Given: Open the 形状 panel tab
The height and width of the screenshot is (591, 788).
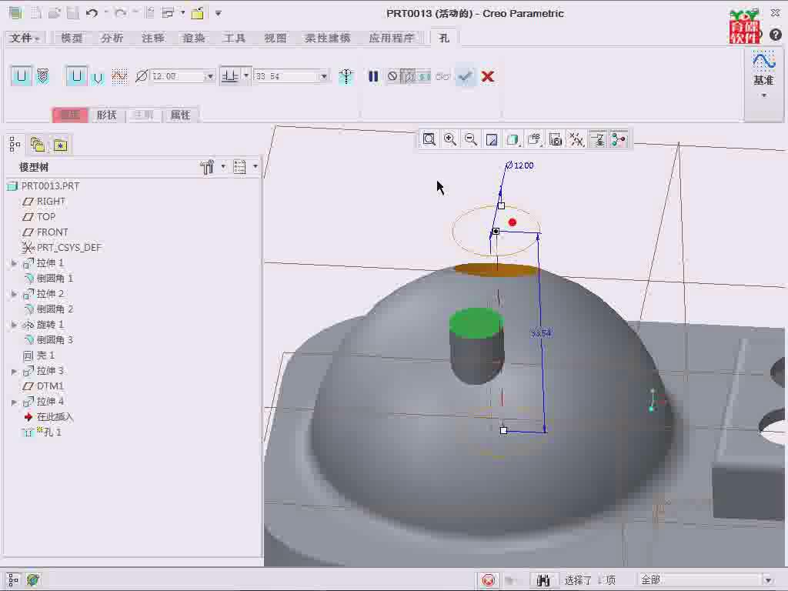Looking at the screenshot, I should click(x=106, y=115).
